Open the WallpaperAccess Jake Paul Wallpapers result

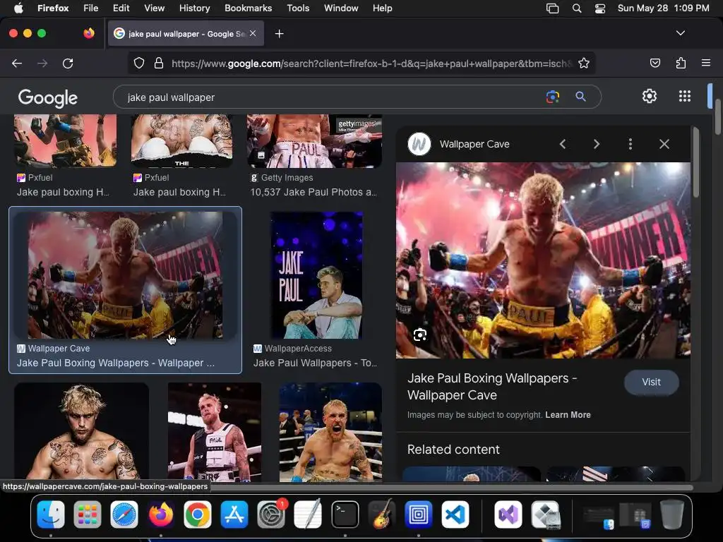pos(316,363)
